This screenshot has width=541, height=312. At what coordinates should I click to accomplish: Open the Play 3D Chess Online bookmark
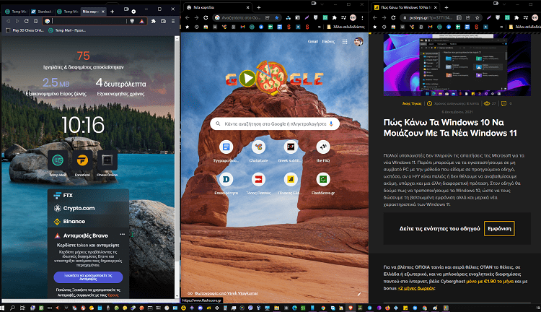[x=25, y=30]
